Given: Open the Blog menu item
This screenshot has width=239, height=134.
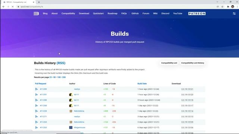Looking at the screenshot, I should 45,13.
